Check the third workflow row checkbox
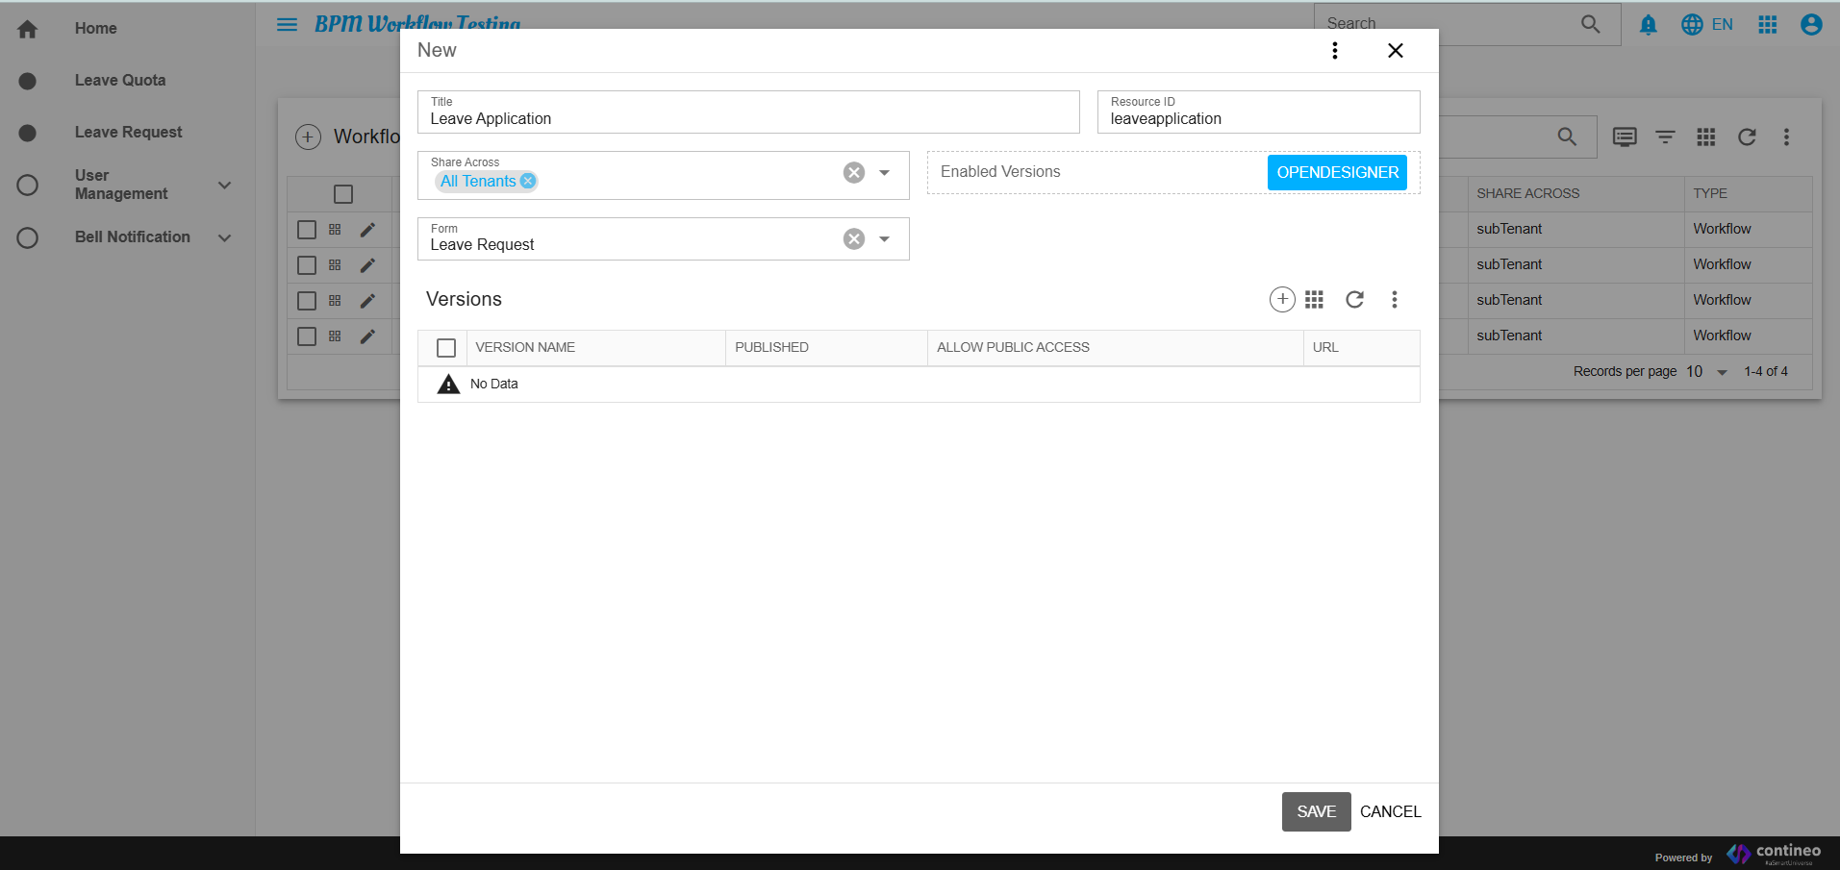1840x870 pixels. click(307, 301)
